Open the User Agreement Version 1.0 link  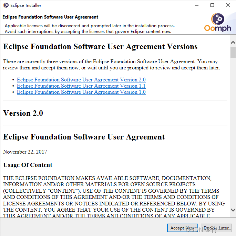(81, 92)
